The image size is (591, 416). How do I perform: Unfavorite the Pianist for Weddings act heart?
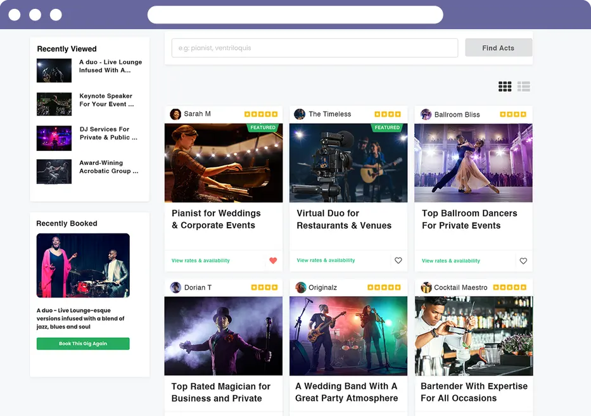pyautogui.click(x=273, y=261)
